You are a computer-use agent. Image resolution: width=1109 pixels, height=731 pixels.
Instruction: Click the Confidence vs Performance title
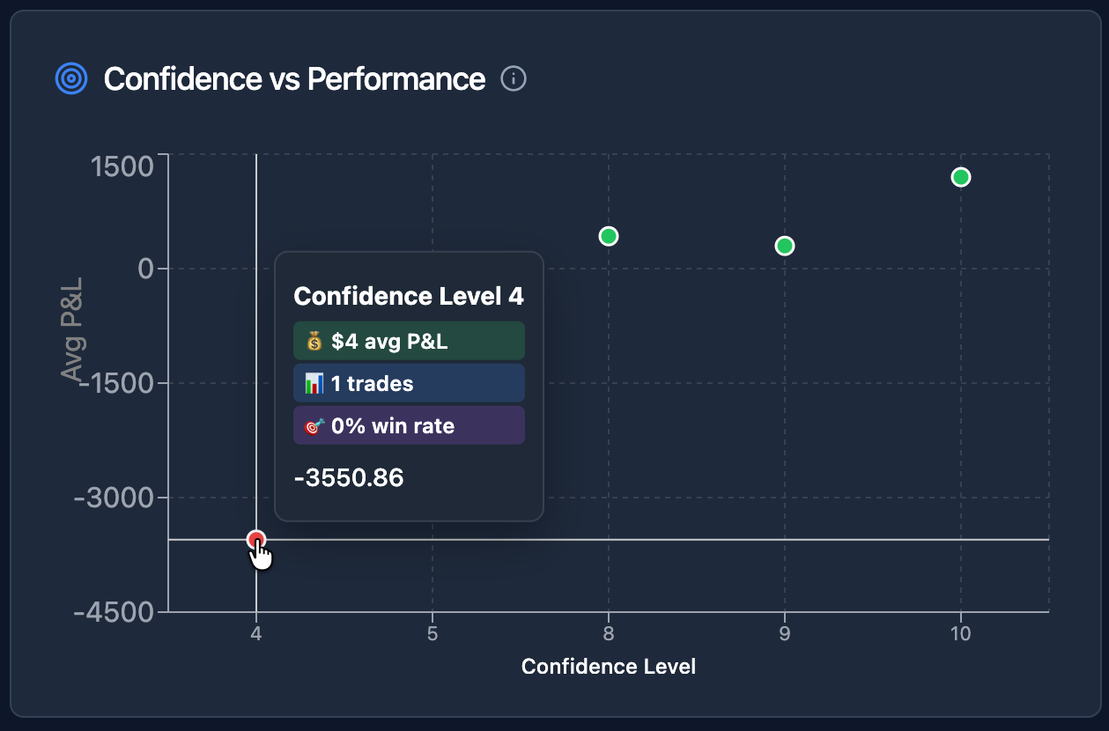pyautogui.click(x=294, y=79)
